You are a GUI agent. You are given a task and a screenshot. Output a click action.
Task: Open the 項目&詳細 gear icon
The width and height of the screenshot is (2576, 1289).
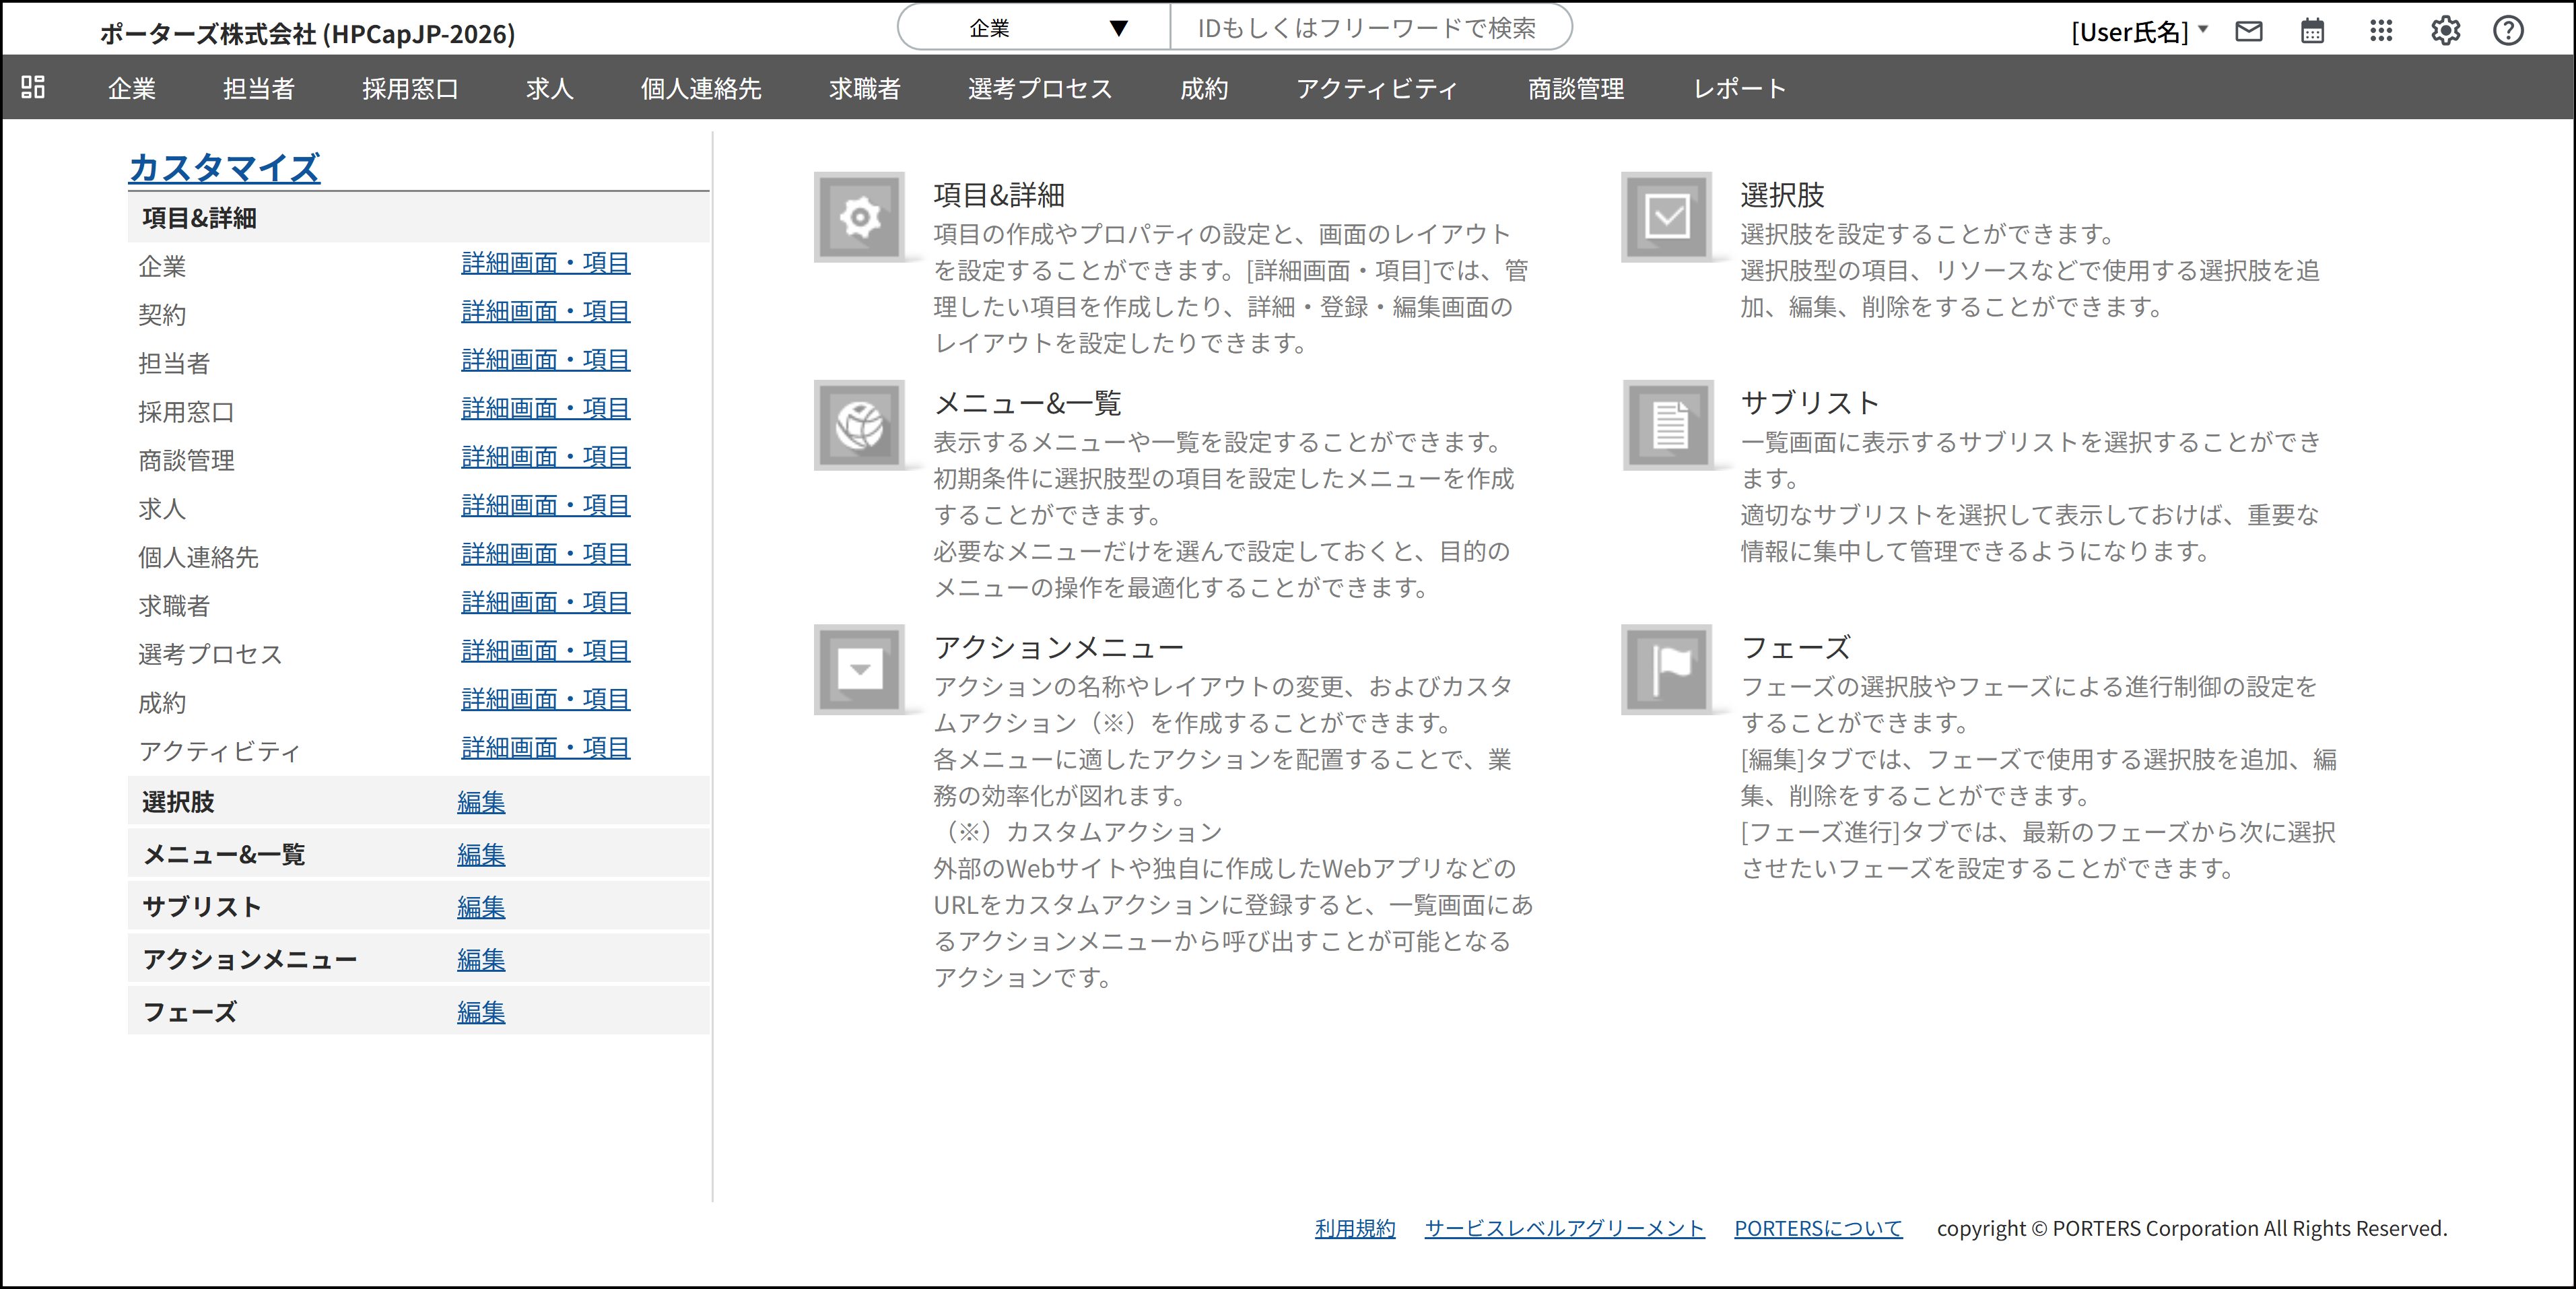(x=860, y=216)
